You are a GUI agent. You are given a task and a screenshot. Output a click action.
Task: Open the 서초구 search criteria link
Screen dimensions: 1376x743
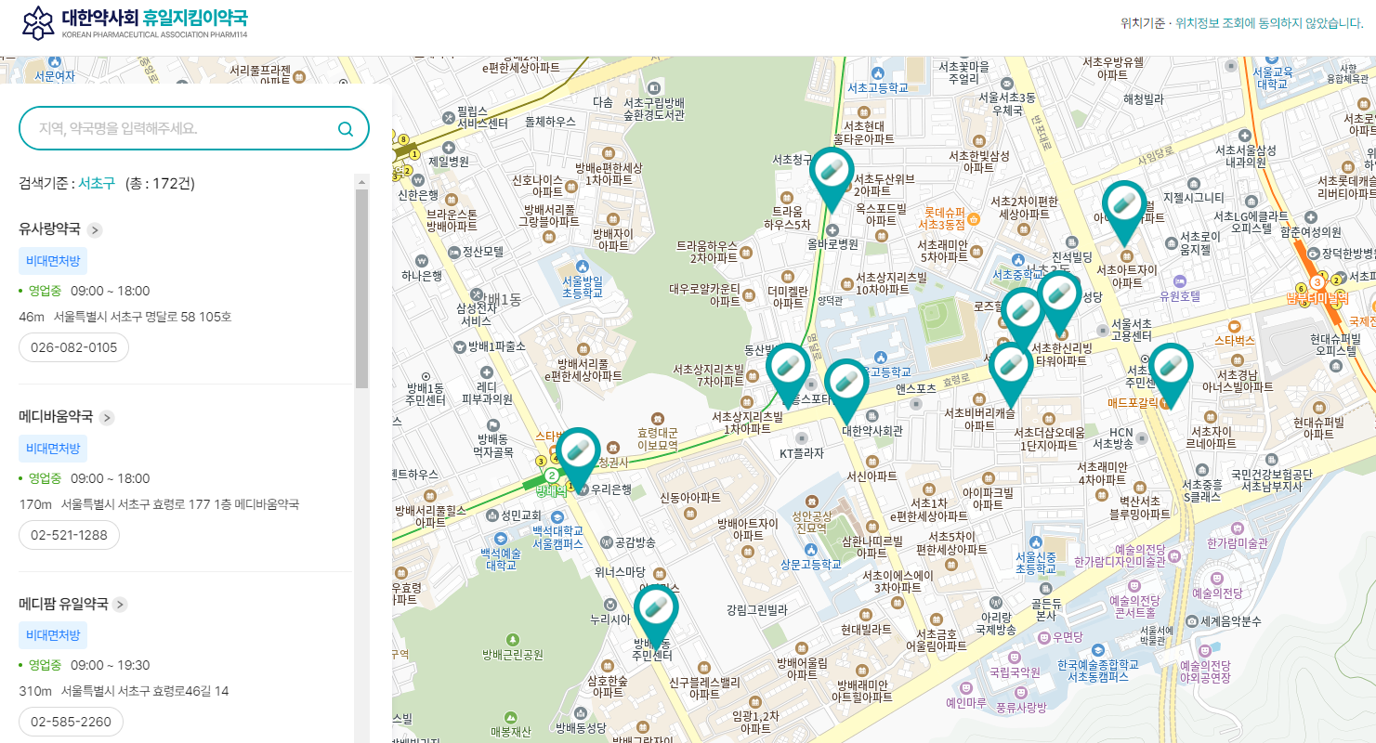95,183
